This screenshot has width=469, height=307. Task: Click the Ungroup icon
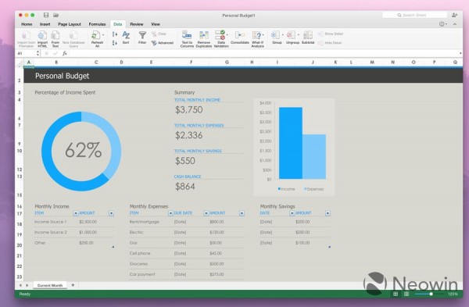[291, 35]
